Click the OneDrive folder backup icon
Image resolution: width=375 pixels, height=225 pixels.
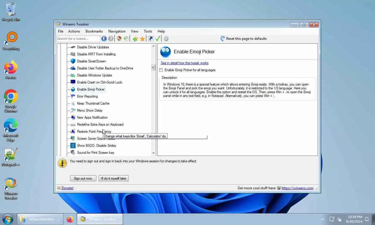coord(73,68)
